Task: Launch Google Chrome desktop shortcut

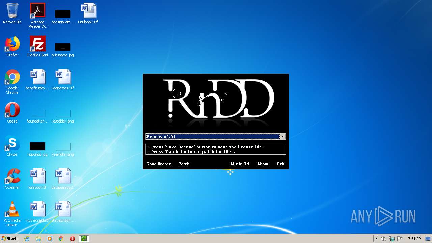Action: tap(12, 82)
